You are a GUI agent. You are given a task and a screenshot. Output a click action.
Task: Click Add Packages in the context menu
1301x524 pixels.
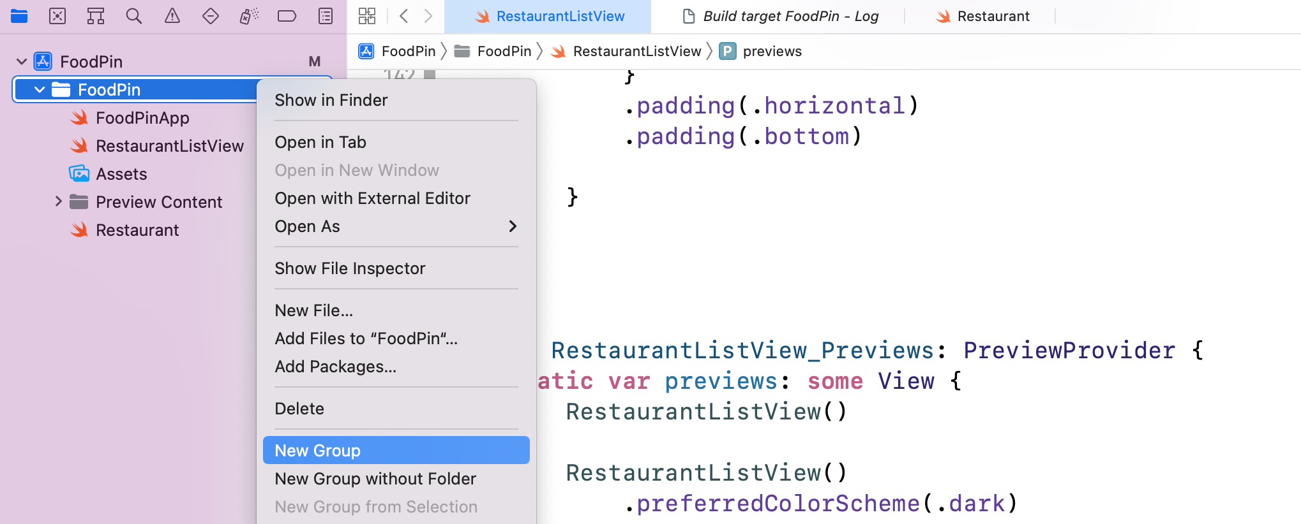click(x=336, y=367)
